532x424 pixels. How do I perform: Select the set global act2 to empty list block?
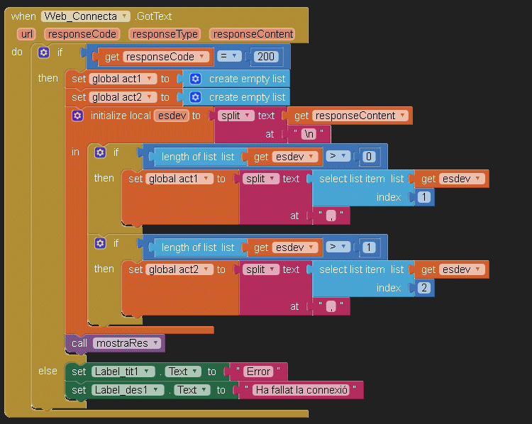point(78,97)
